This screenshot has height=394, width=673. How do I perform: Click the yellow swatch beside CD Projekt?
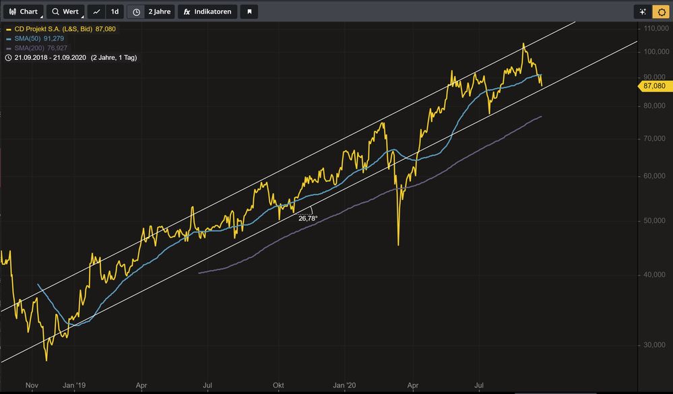pos(8,29)
